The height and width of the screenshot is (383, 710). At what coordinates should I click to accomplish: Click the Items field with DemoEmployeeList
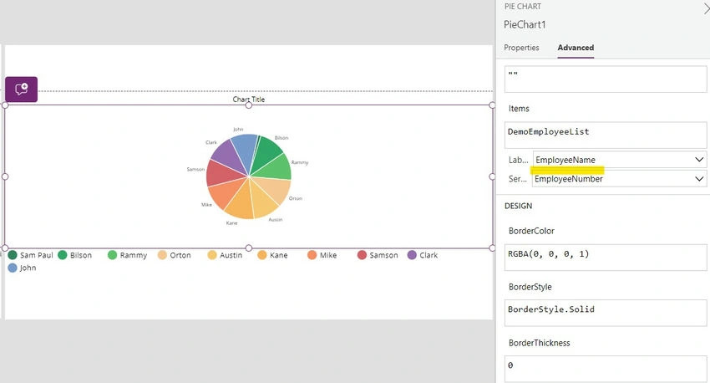pos(606,135)
